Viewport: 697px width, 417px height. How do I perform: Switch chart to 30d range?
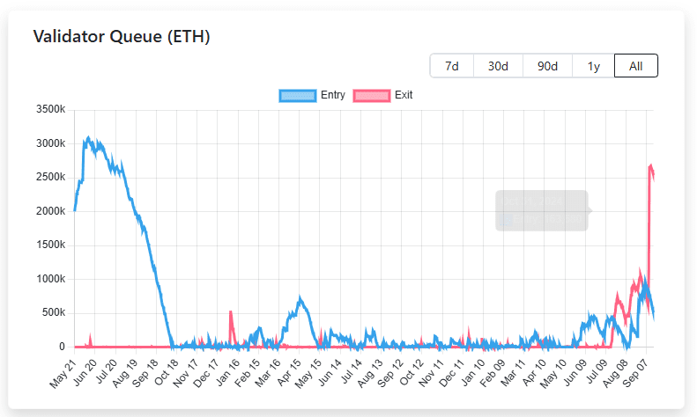coord(498,66)
